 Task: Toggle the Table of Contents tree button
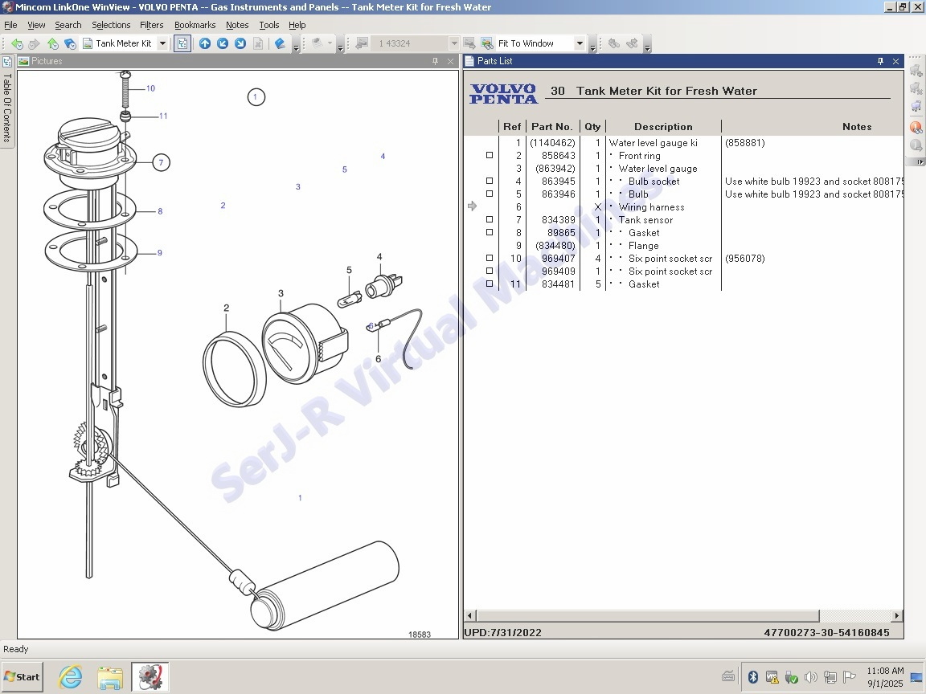[x=182, y=43]
